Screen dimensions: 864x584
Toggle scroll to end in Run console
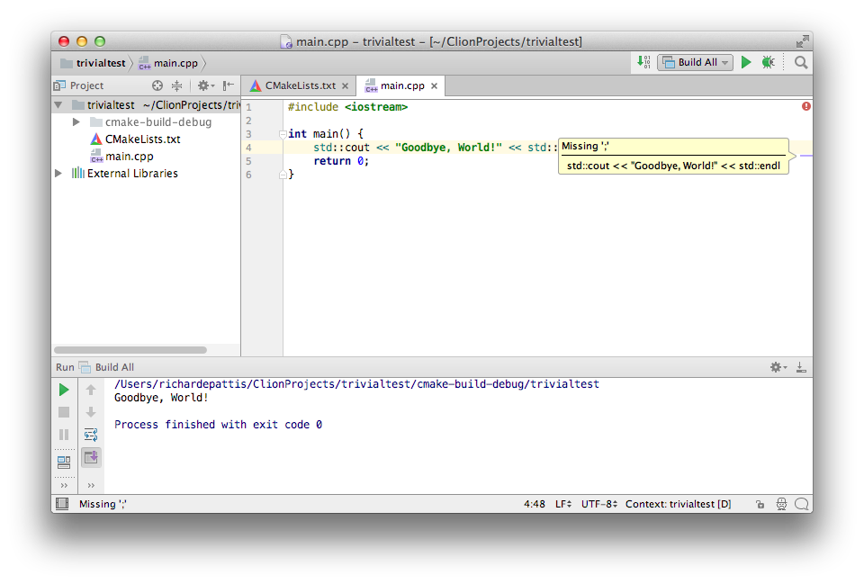tap(91, 457)
